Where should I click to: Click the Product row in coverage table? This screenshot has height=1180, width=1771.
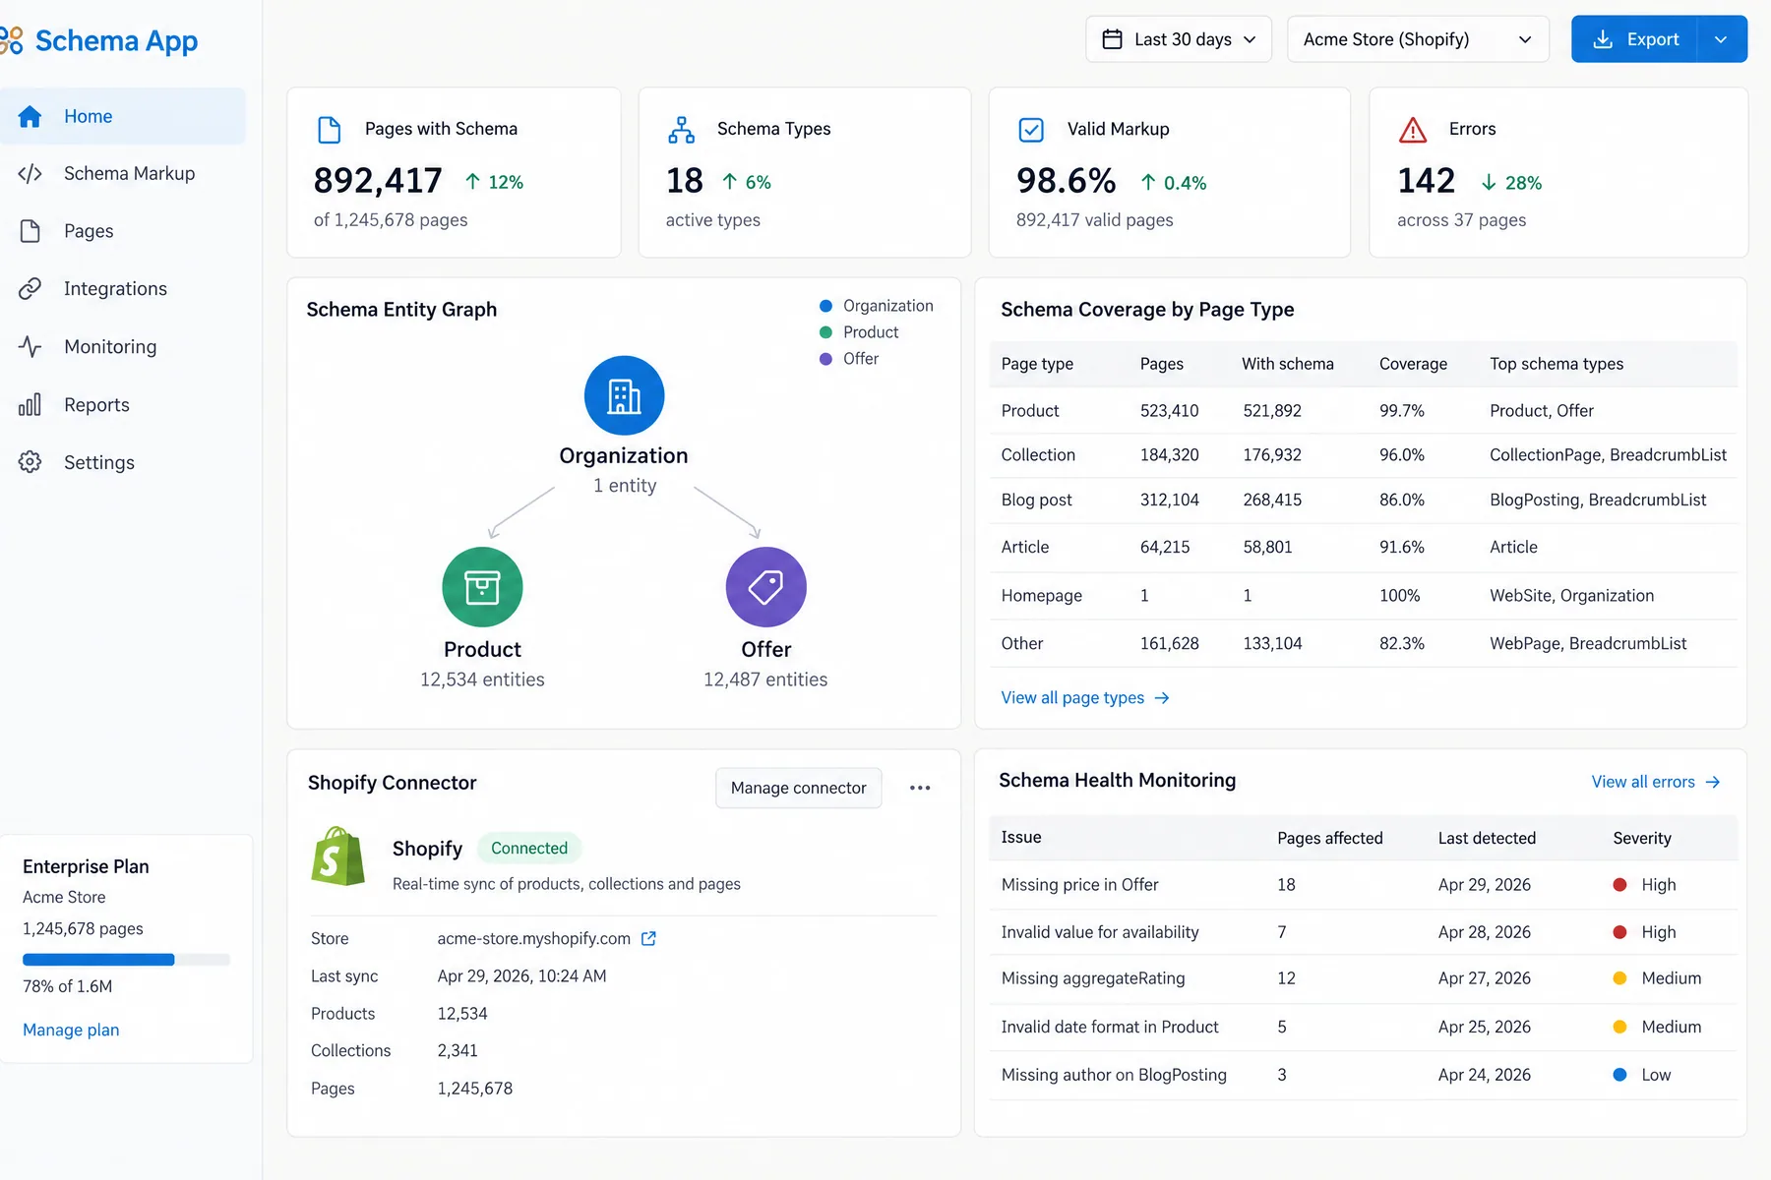[x=1363, y=411]
